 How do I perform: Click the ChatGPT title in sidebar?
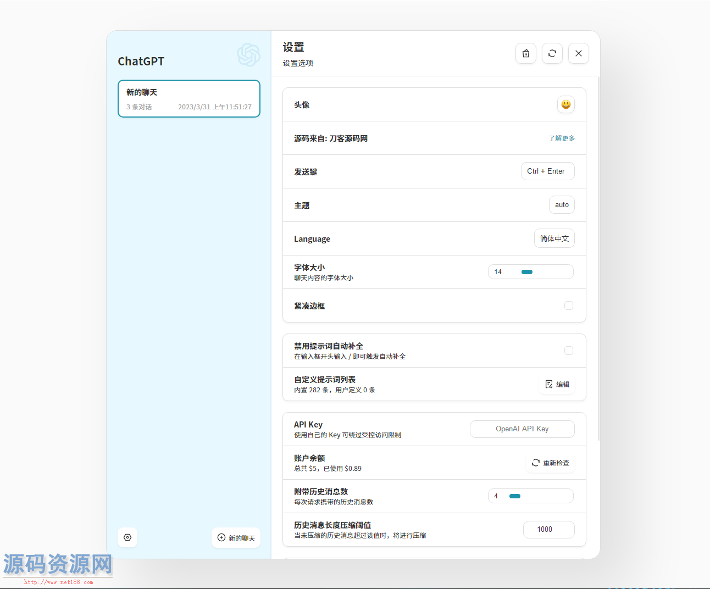click(x=141, y=62)
